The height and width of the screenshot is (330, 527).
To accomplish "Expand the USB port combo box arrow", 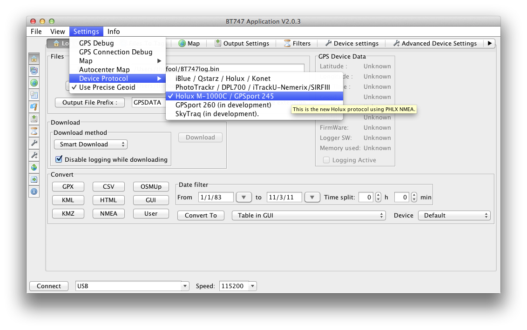I will coord(185,286).
